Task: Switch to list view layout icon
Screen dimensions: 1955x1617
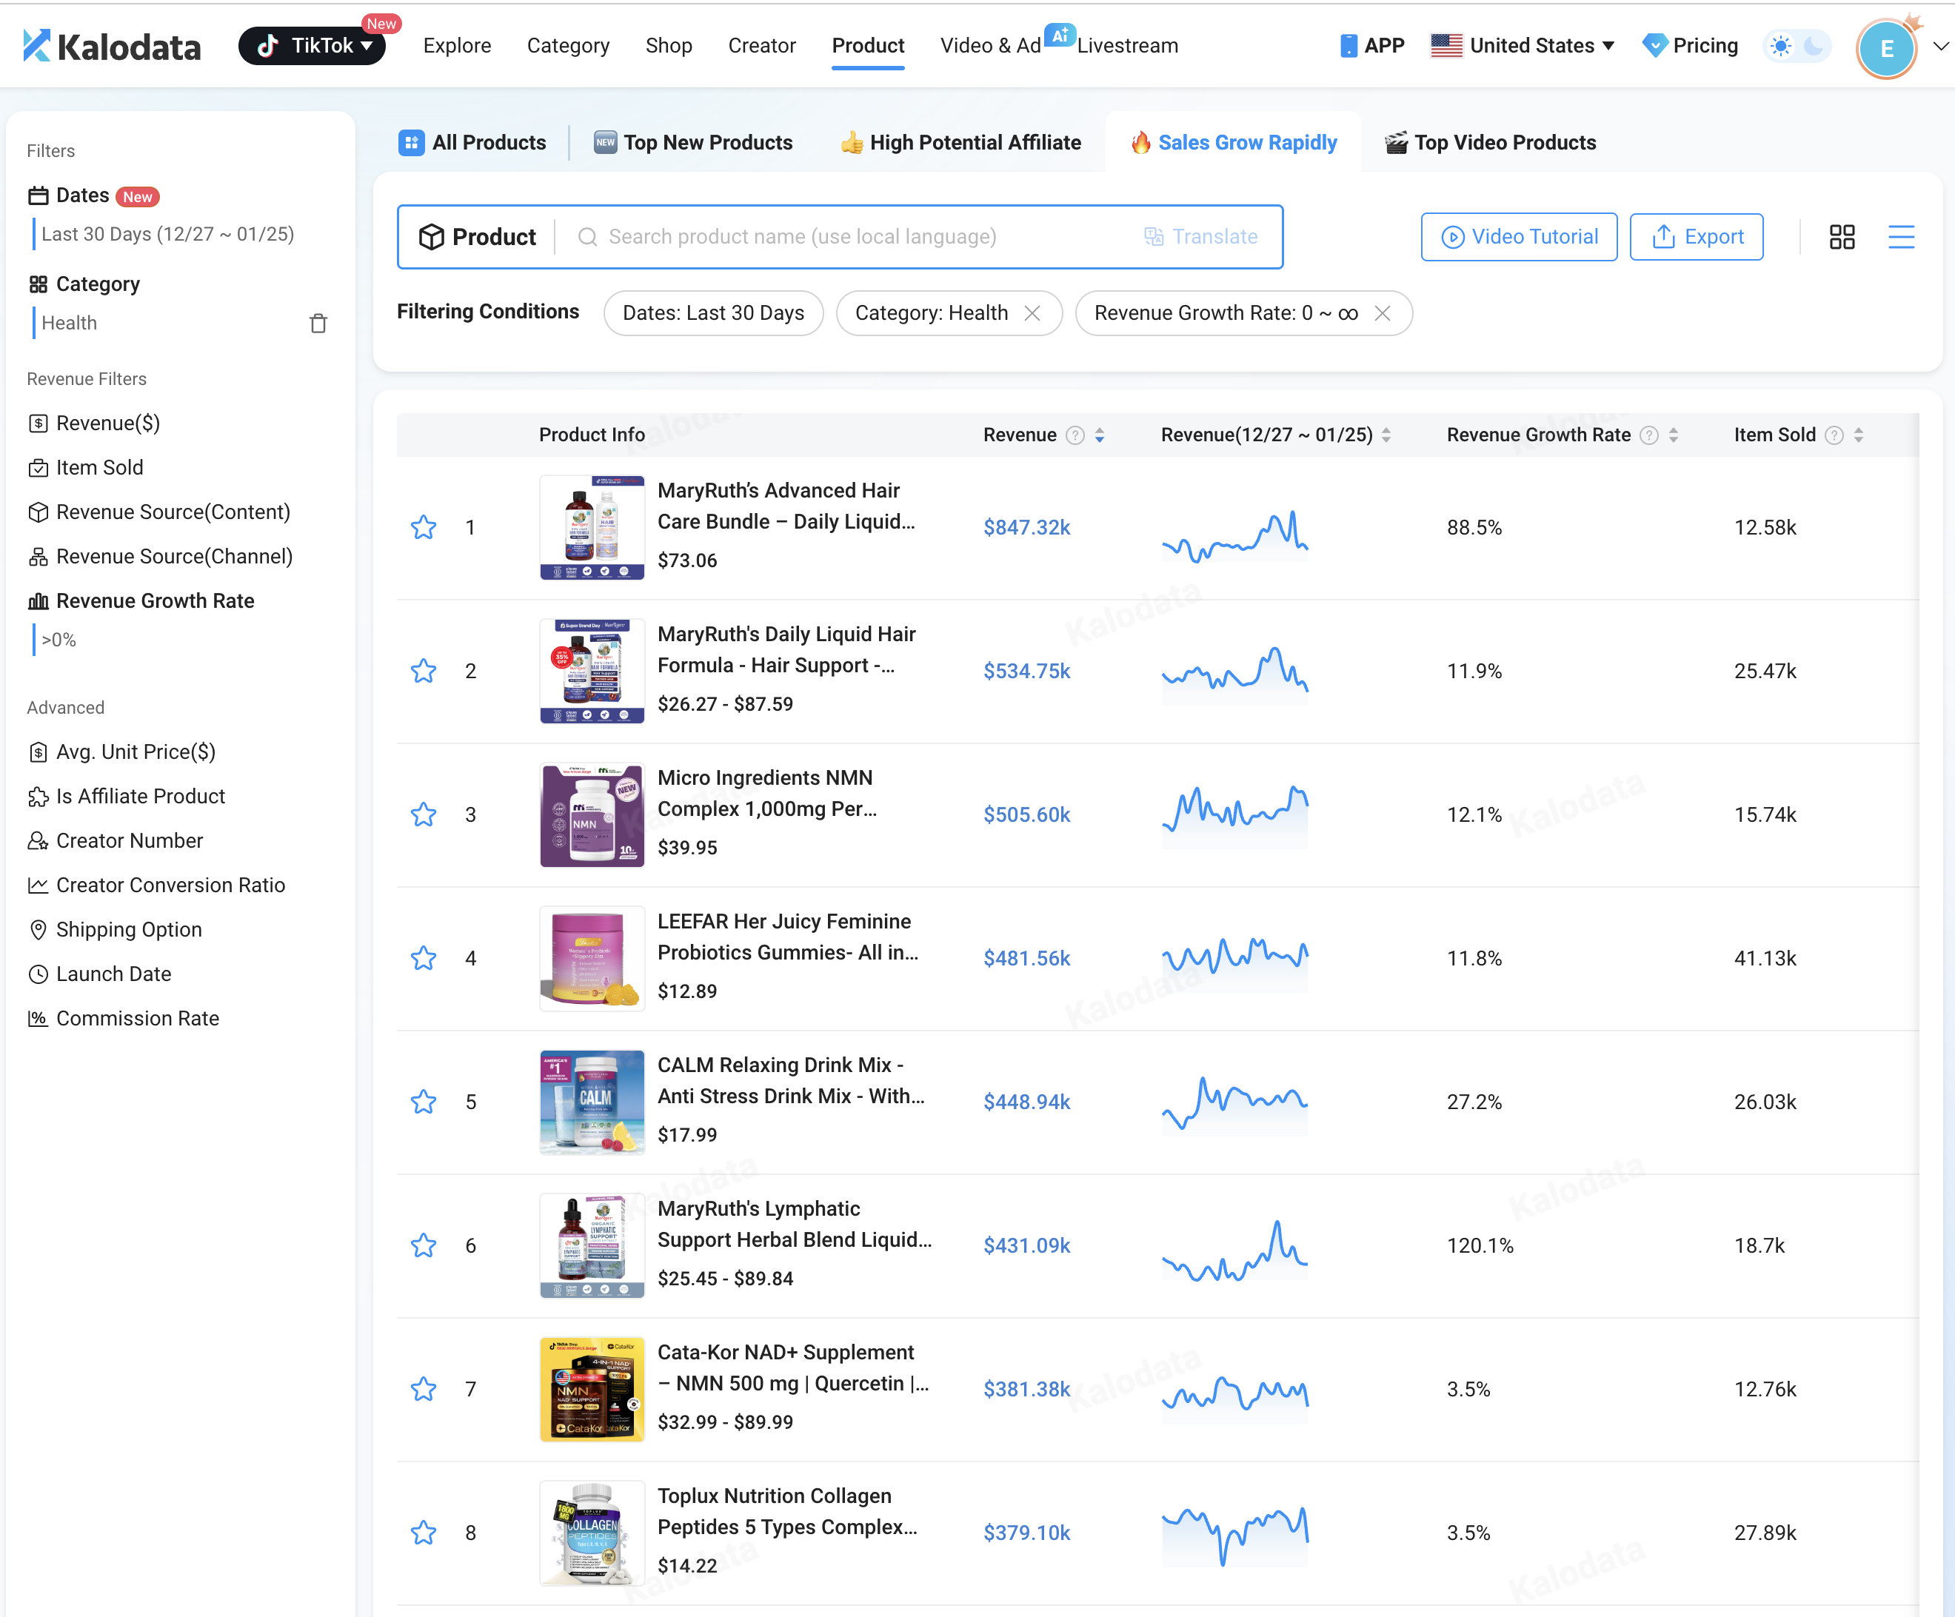Action: tap(1900, 236)
